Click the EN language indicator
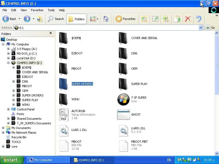This screenshot has height=164, width=219. pos(169,160)
